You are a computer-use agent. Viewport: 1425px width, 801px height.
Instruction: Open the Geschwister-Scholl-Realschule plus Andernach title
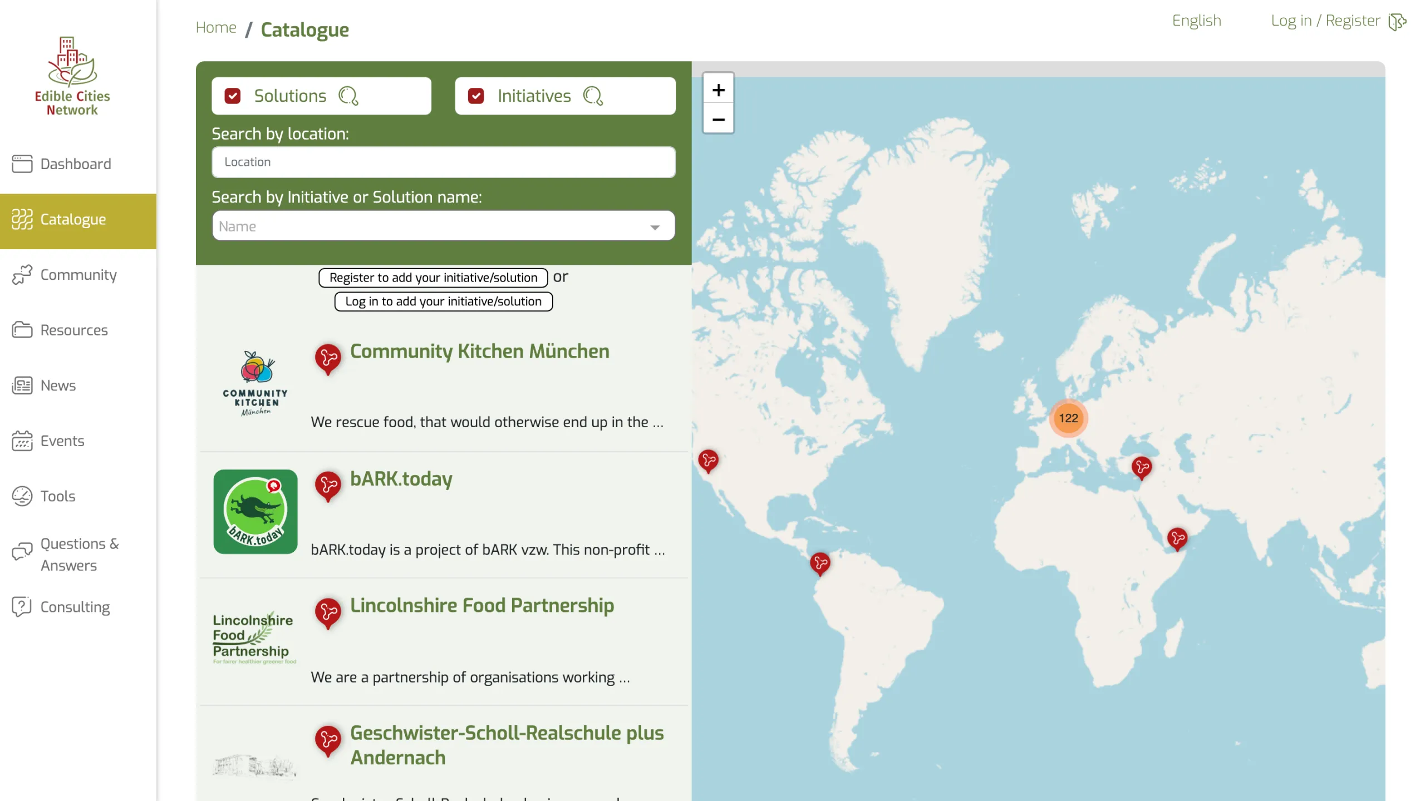[507, 745]
